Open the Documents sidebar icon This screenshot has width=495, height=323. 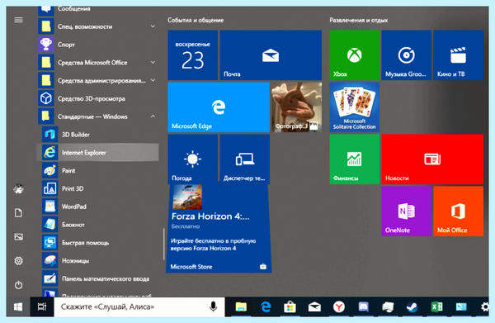[19, 212]
